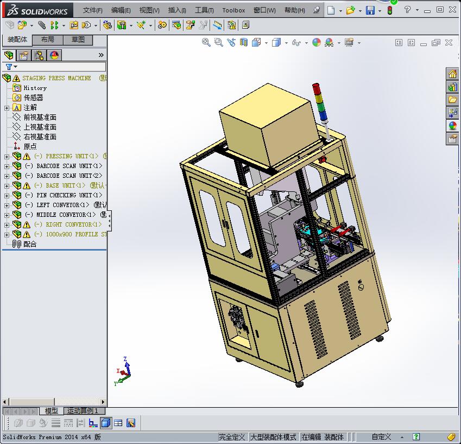Click the plot axes icon in bottom toolbar
The height and width of the screenshot is (444, 461).
pos(93,423)
